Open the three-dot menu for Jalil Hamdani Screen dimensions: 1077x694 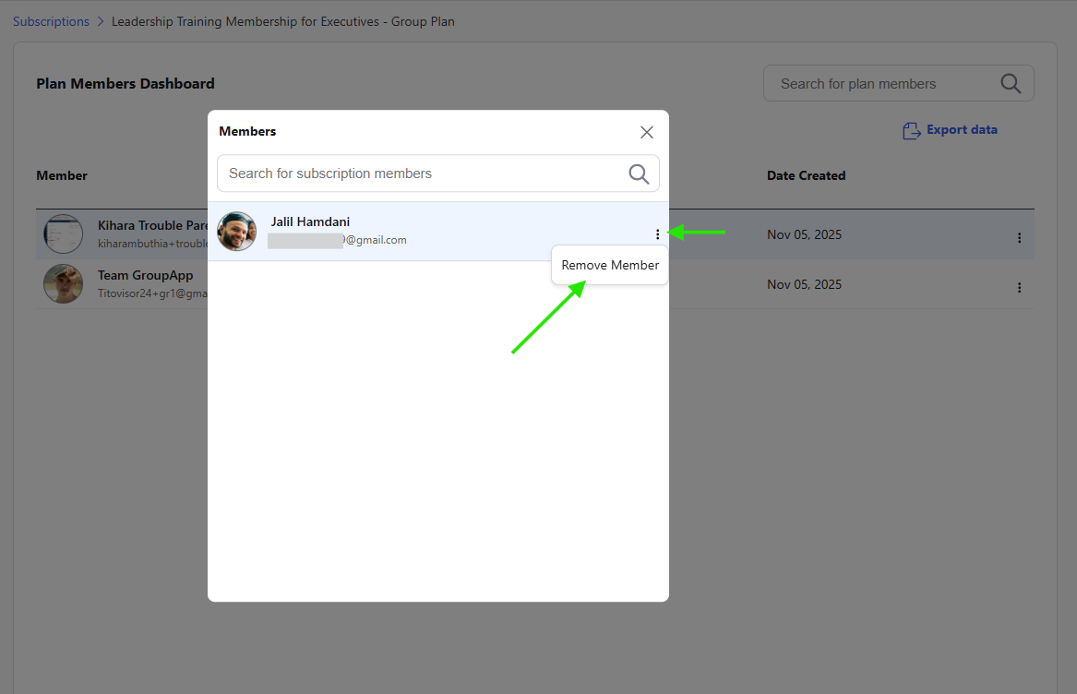(x=657, y=234)
